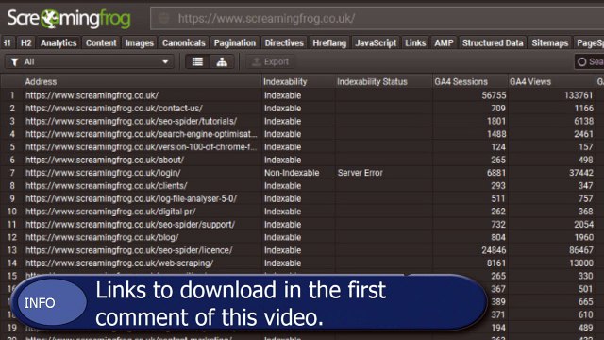Click the 2054 views value

pos(583,225)
